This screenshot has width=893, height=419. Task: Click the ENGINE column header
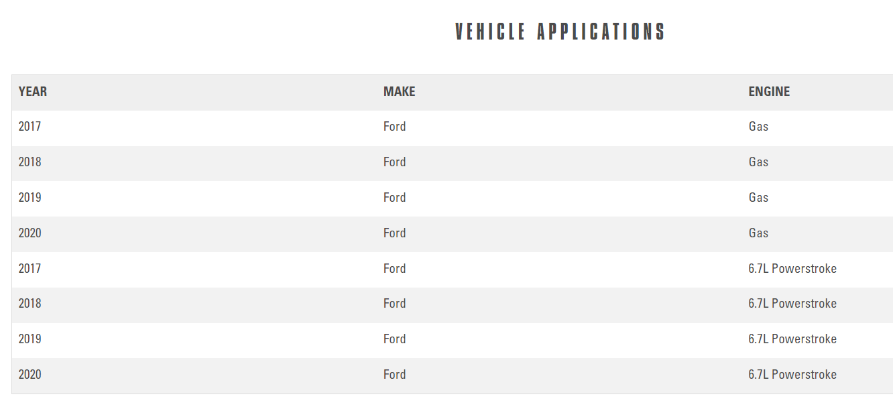pyautogui.click(x=769, y=92)
